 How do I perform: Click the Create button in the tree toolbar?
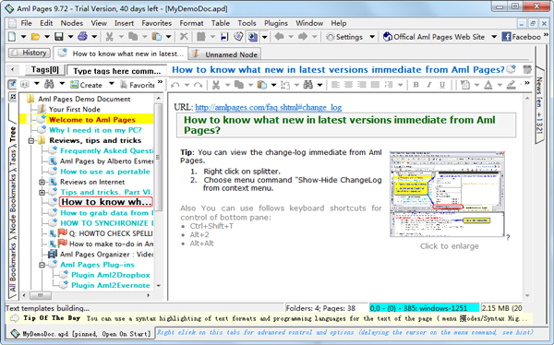pos(87,85)
